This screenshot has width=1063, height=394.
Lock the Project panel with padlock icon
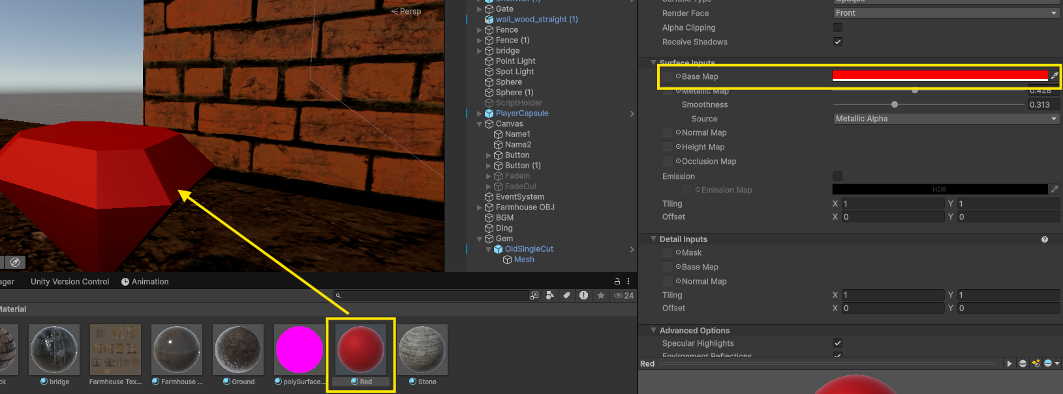click(x=617, y=281)
